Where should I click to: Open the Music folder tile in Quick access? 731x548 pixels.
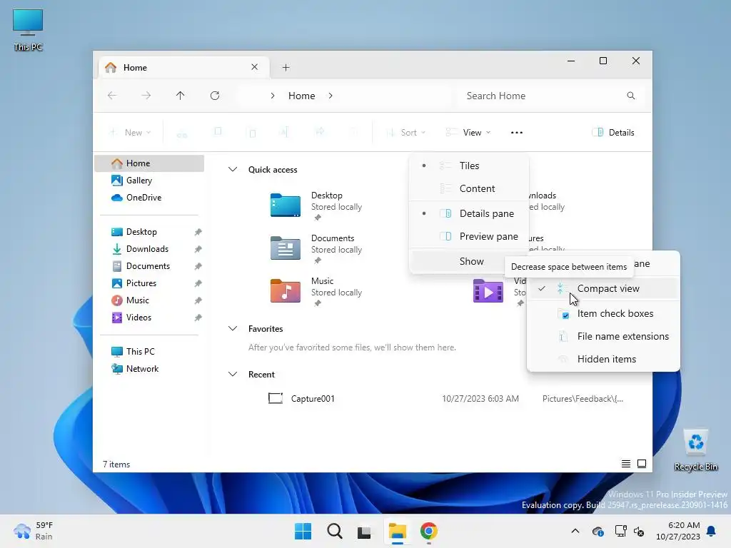pyautogui.click(x=317, y=291)
